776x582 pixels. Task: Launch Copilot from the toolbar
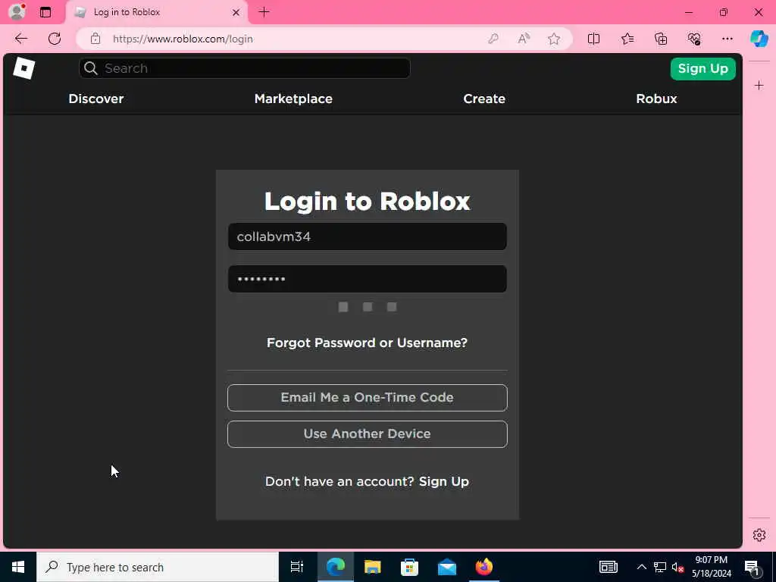click(x=759, y=39)
